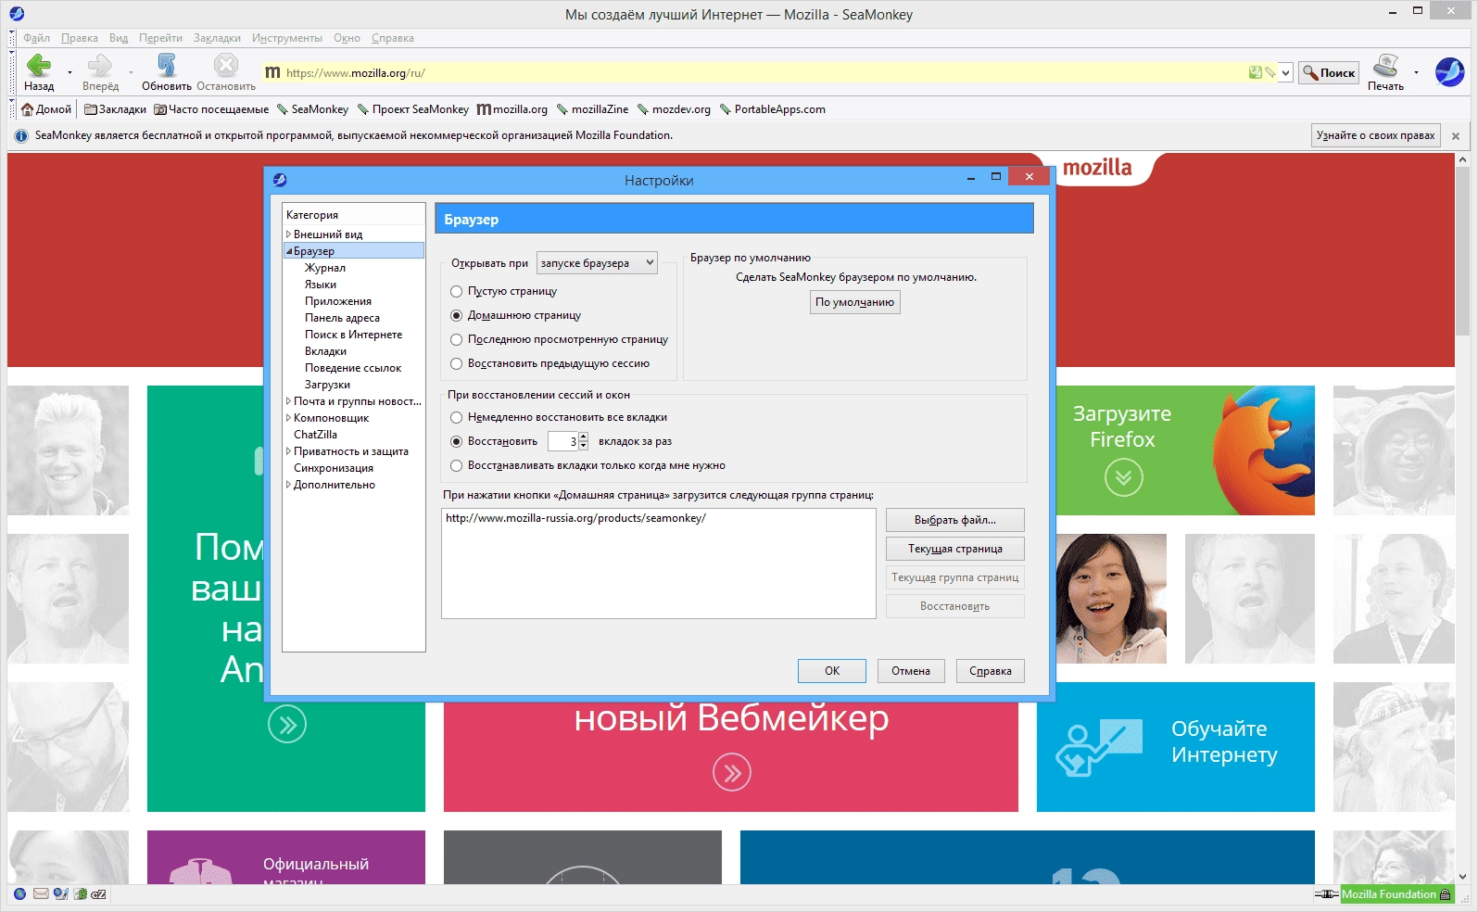Select Вкладки in the category tree
Screen dimensions: 1478x912
click(x=325, y=351)
